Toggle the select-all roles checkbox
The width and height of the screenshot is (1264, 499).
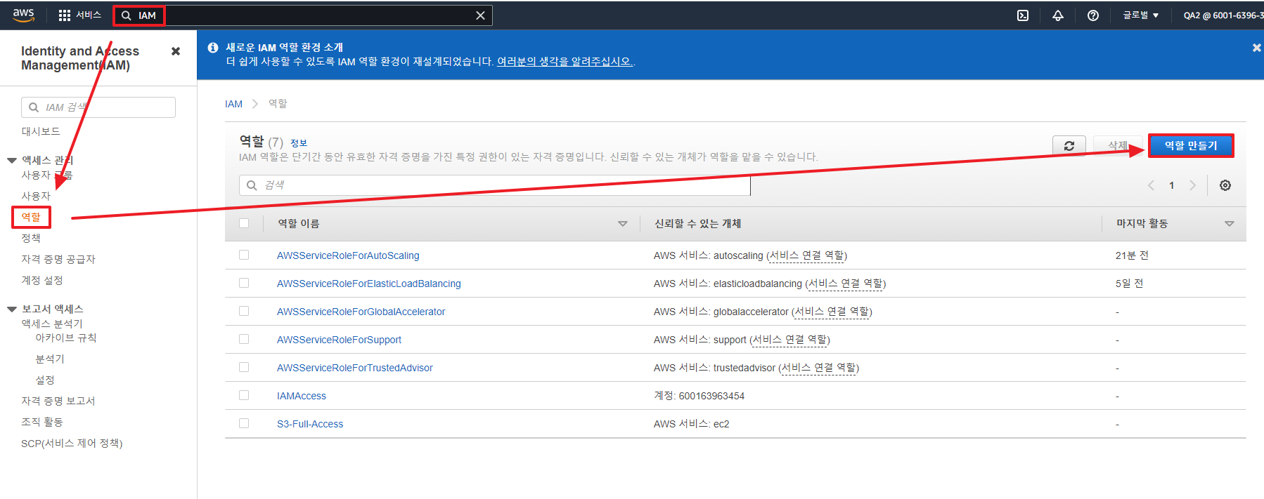click(244, 223)
